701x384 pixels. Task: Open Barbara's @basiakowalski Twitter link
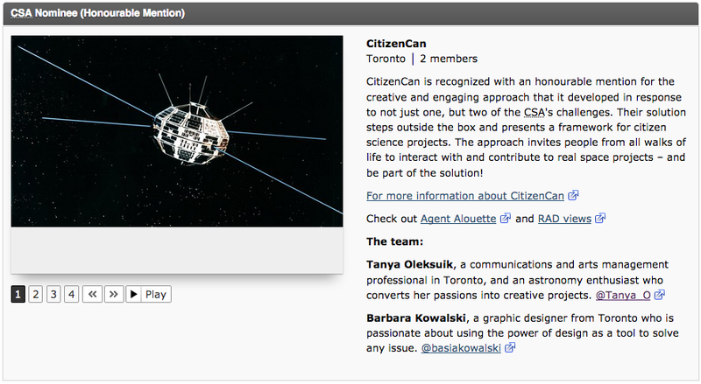coord(461,348)
